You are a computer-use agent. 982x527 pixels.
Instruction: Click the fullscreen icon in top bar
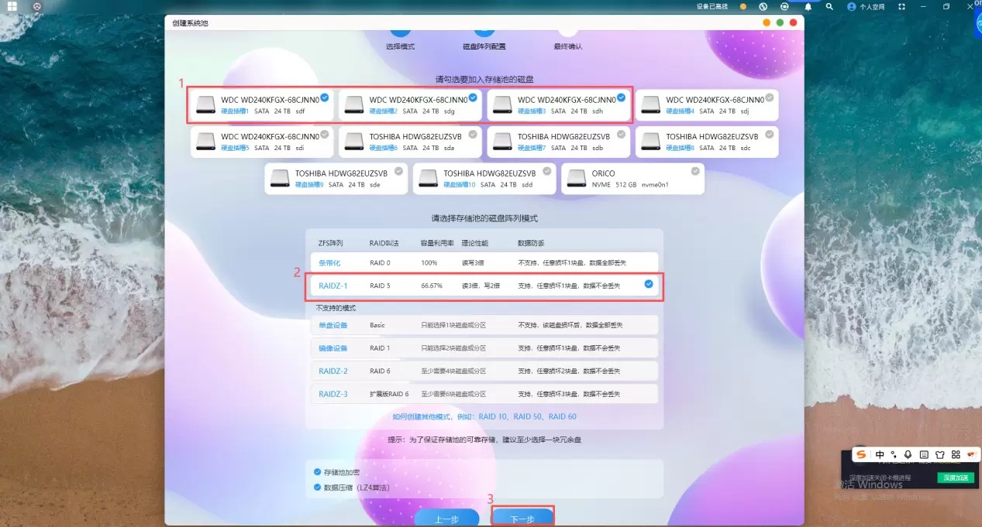point(901,6)
